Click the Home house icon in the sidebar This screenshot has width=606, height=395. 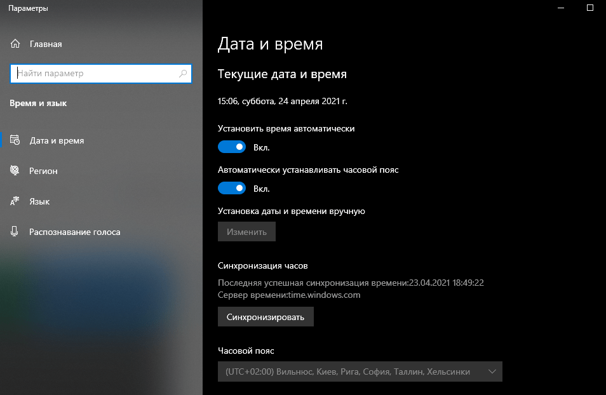tap(15, 44)
